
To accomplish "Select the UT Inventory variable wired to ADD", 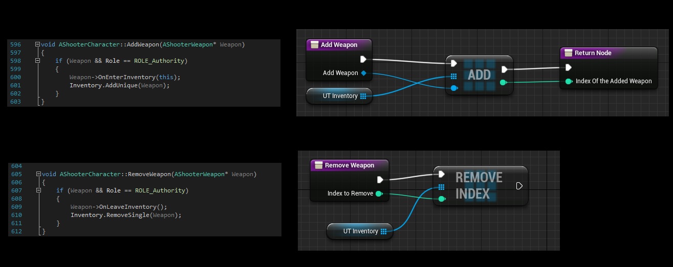I will (339, 96).
